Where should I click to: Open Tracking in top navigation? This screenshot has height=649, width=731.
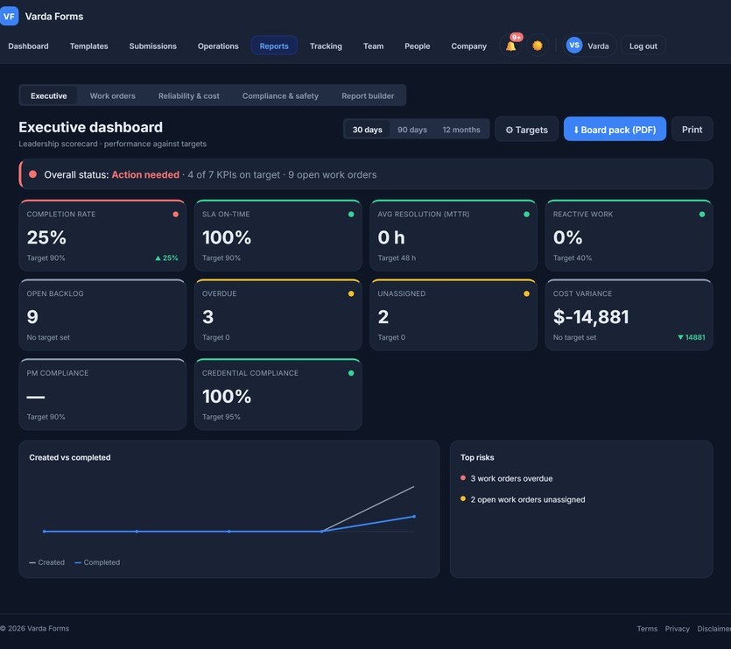pos(326,46)
